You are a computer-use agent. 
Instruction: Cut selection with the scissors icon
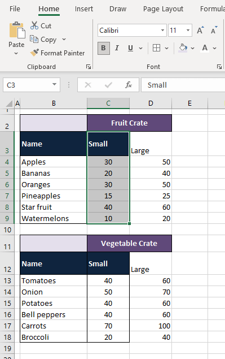[34, 25]
